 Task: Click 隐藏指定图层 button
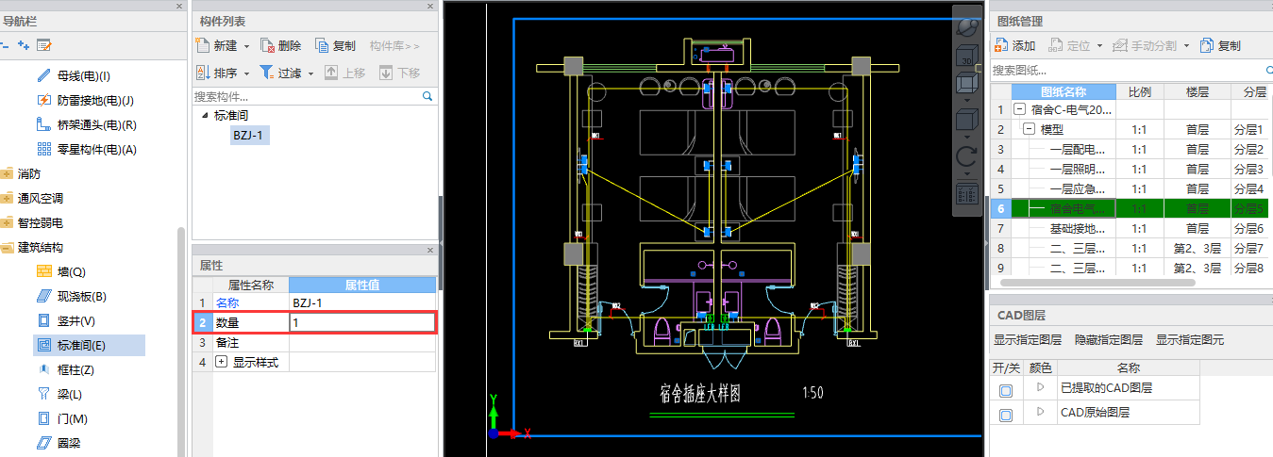click(x=1109, y=339)
